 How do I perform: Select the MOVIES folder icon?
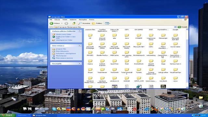click(x=90, y=52)
